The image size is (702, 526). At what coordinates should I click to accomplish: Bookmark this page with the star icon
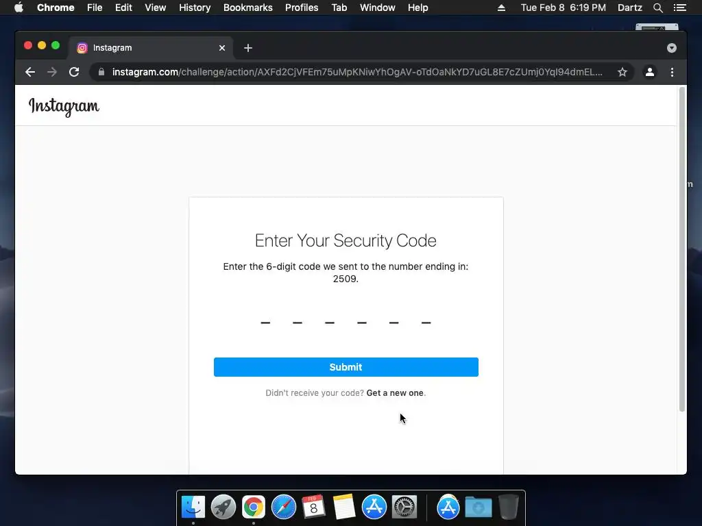pos(622,72)
